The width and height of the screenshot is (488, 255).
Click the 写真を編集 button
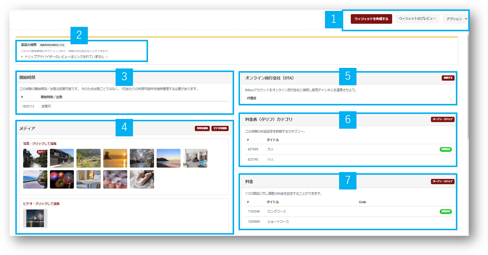(x=202, y=128)
